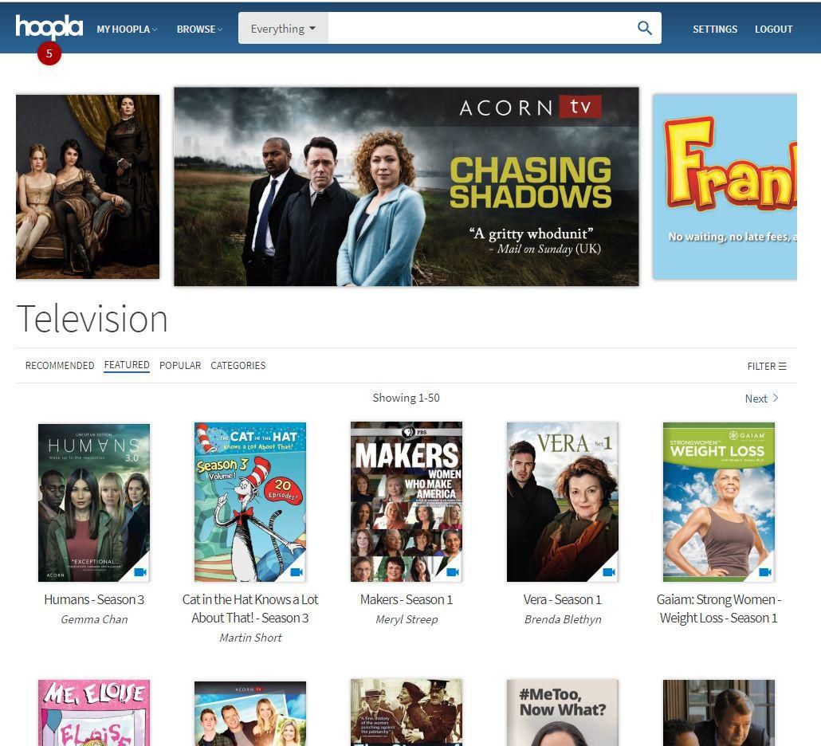
Task: Switch to the RECOMMENDED tab
Action: point(59,365)
